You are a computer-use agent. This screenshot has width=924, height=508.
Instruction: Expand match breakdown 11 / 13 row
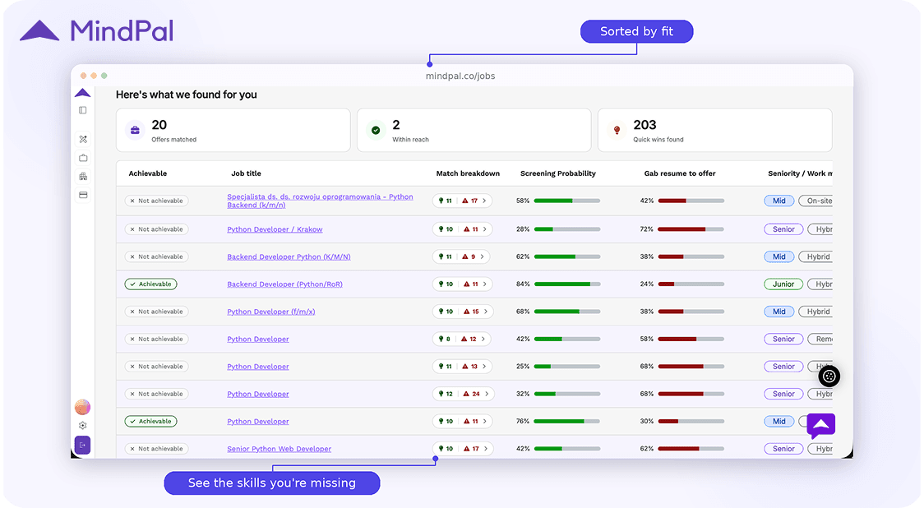tap(462, 367)
